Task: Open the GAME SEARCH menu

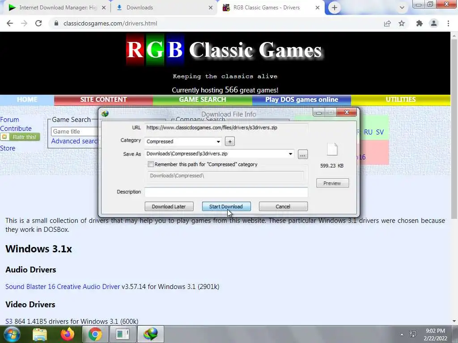Action: click(203, 100)
